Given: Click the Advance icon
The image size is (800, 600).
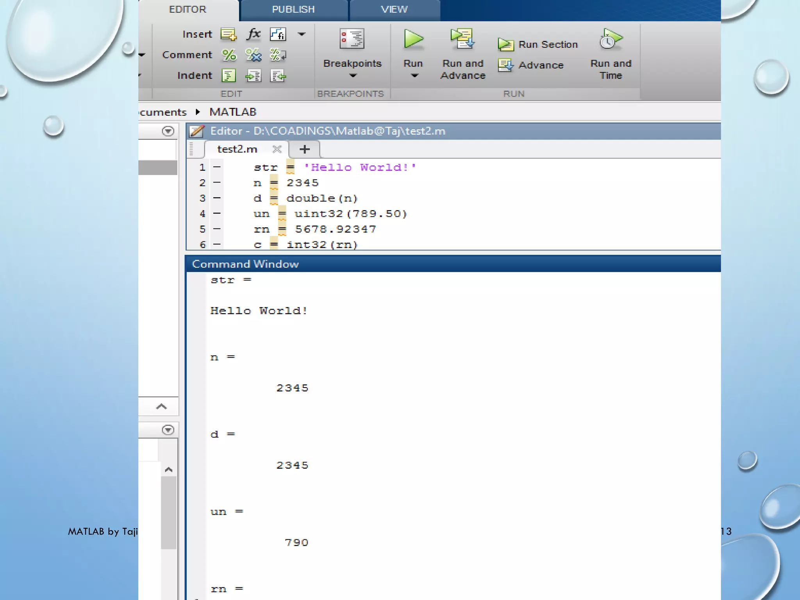Looking at the screenshot, I should tap(506, 65).
